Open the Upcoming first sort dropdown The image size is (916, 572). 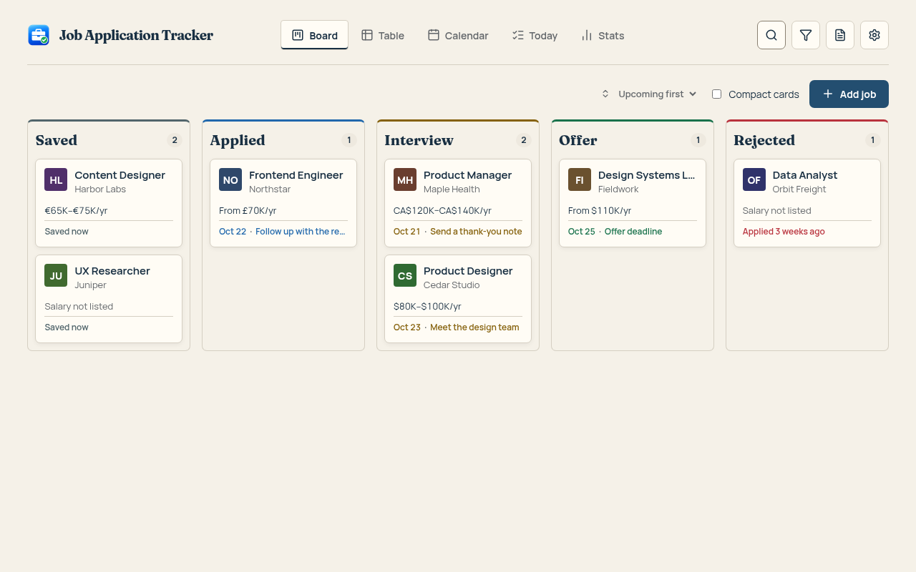pyautogui.click(x=649, y=94)
